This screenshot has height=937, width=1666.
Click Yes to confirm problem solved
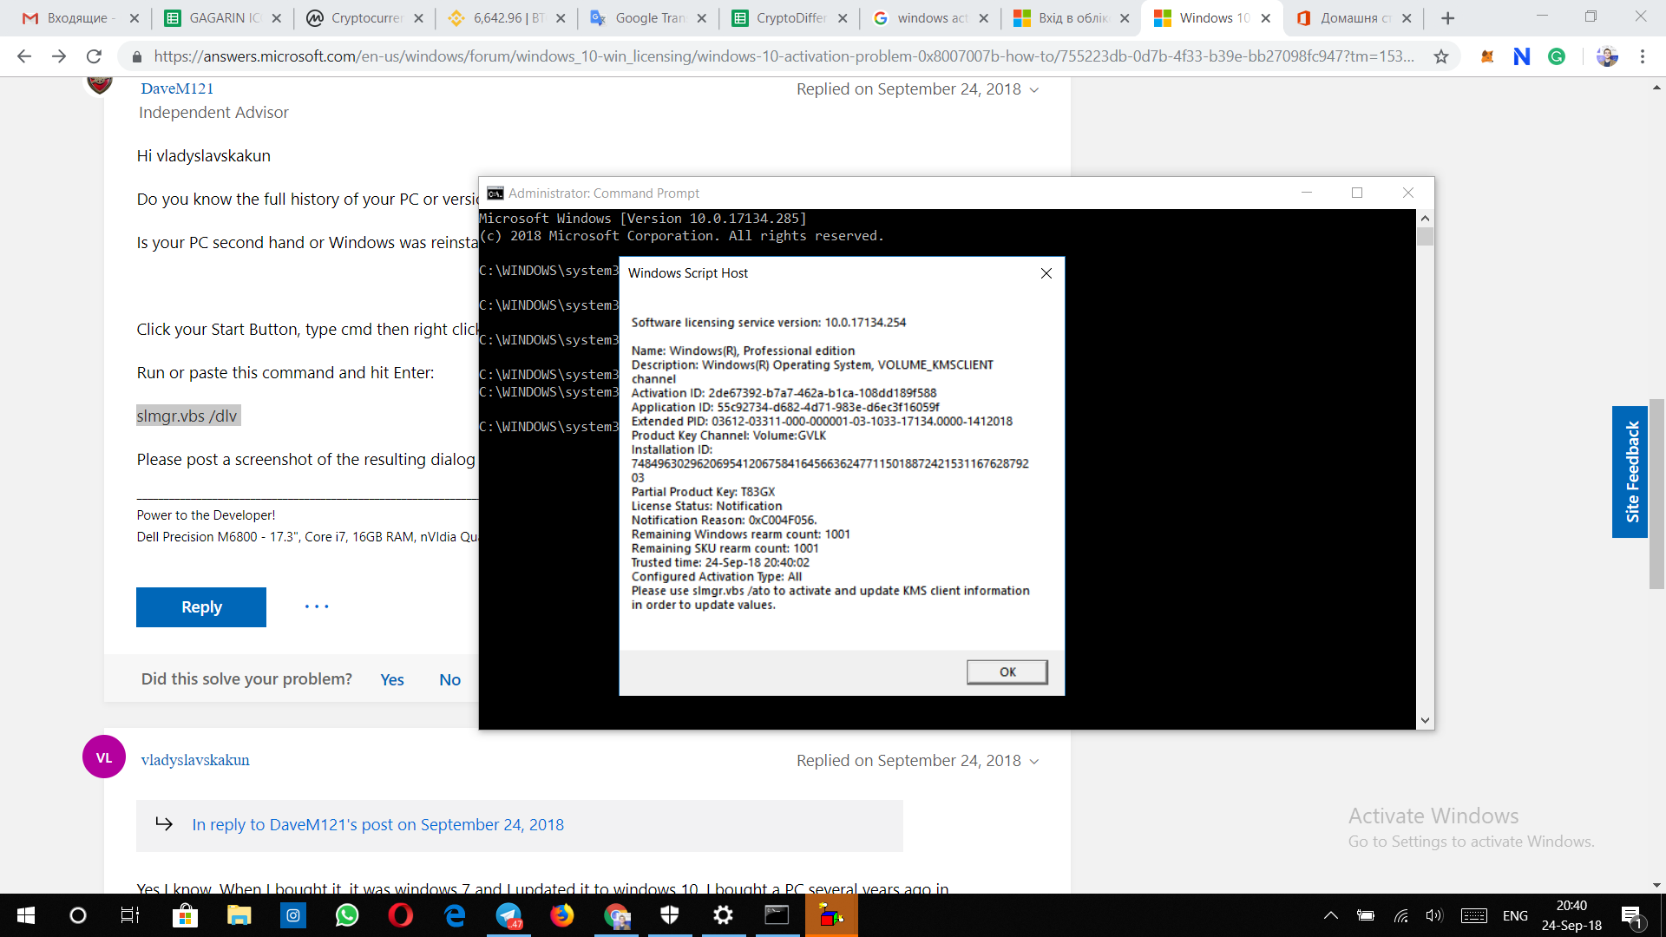point(392,679)
